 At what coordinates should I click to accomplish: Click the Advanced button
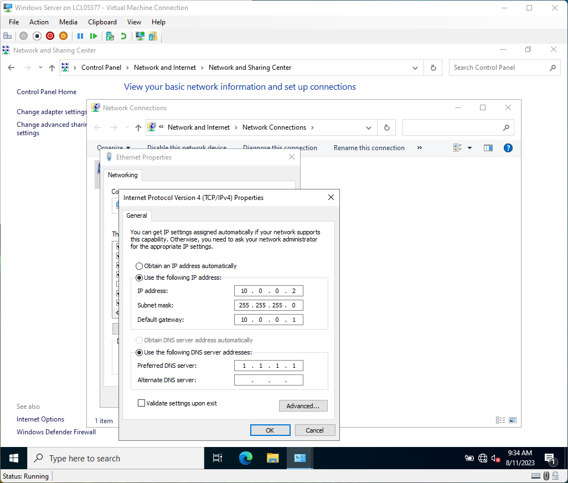303,405
